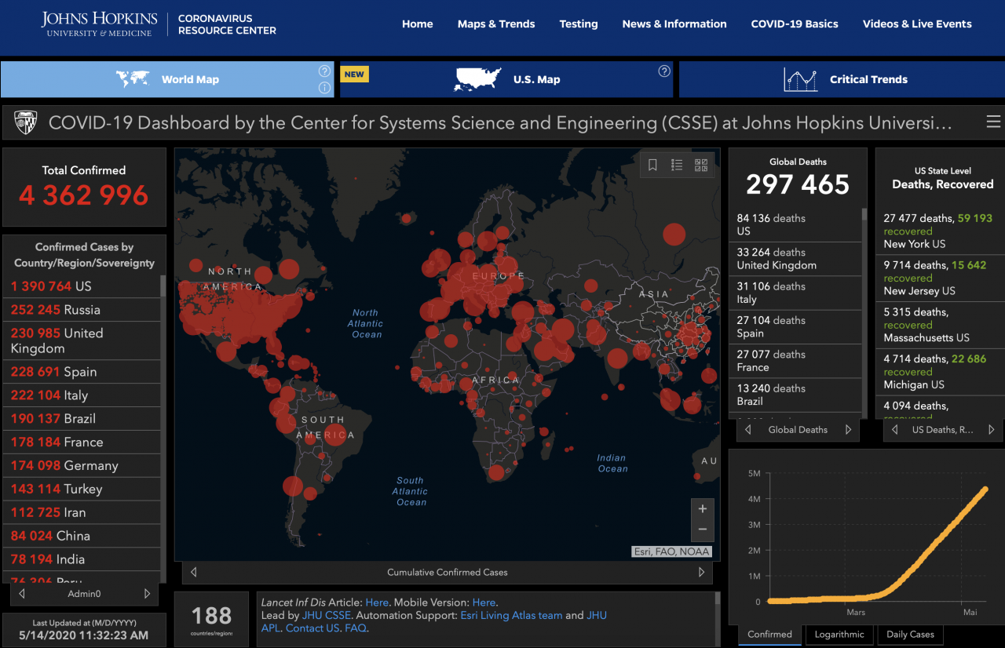The height and width of the screenshot is (648, 1005).
Task: Open the Esri Living Atlas team link
Action: [511, 615]
